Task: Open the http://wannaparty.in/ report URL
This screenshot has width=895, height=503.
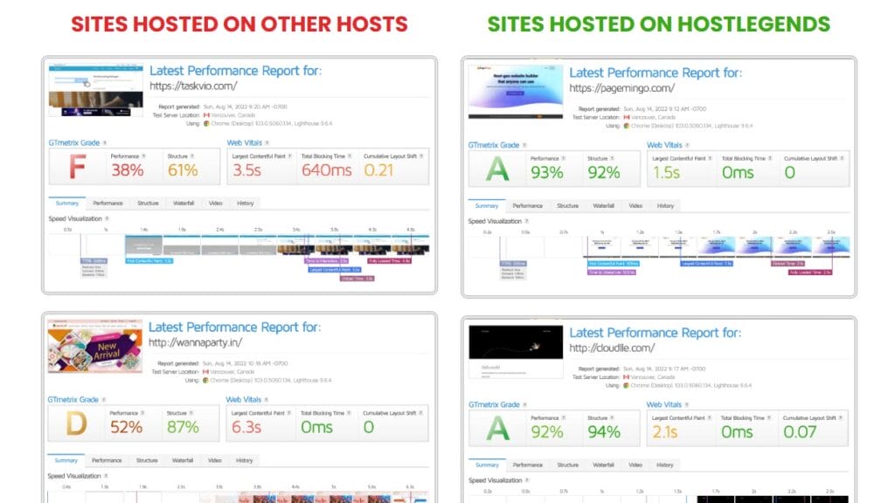Action: pos(195,342)
